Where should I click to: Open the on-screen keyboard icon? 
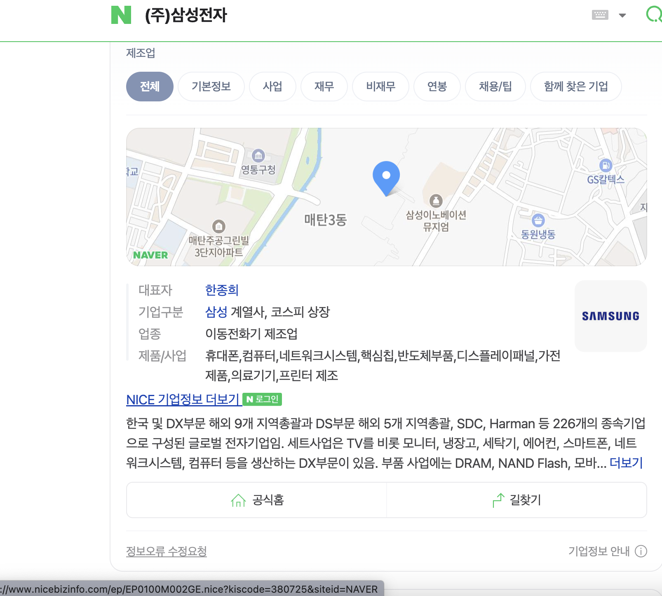600,15
